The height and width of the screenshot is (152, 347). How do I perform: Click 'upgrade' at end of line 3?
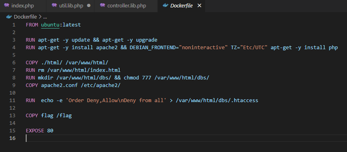[147, 40]
